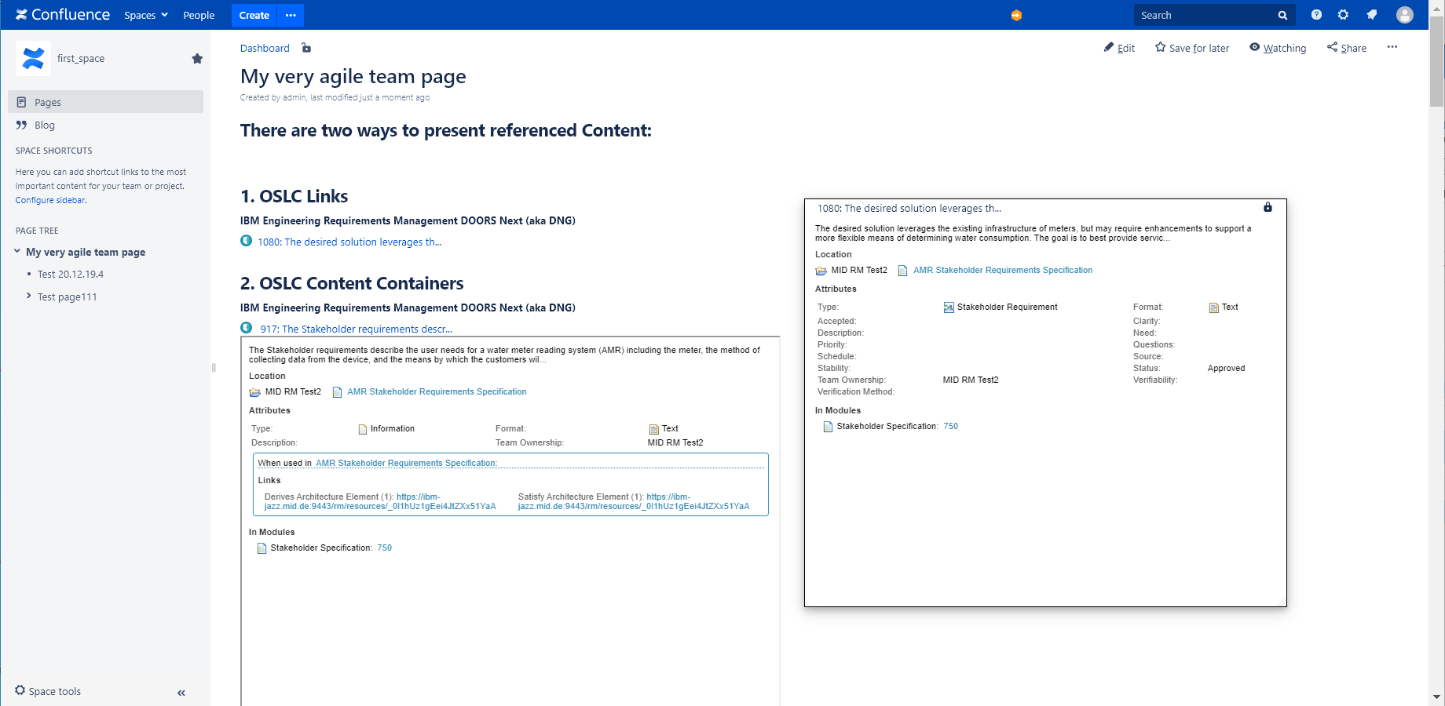The image size is (1445, 706).
Task: Click the Stakeholder Specification module icon in popup
Action: (x=828, y=427)
